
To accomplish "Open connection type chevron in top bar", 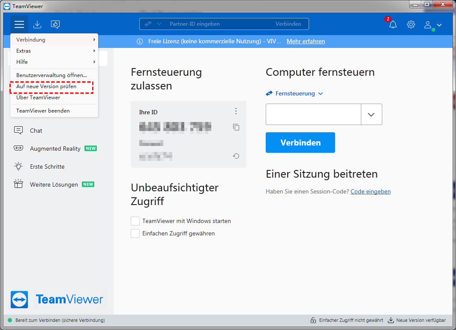I will point(159,24).
